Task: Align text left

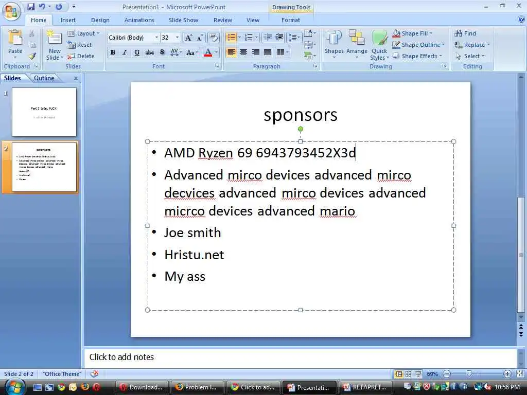Action: (x=231, y=52)
